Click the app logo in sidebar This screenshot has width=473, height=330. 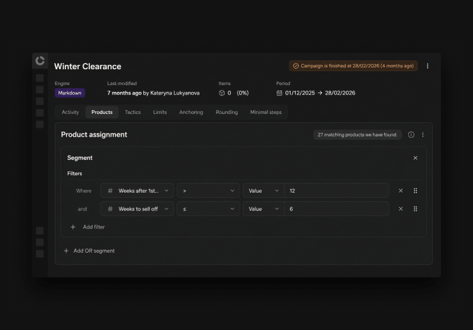click(x=40, y=60)
